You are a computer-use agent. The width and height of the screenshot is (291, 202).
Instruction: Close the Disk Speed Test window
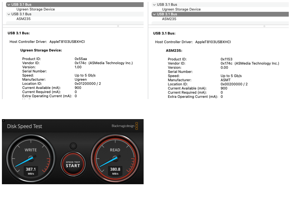pyautogui.click(x=3, y=121)
